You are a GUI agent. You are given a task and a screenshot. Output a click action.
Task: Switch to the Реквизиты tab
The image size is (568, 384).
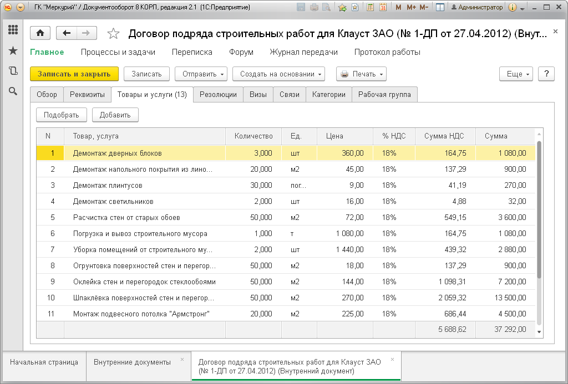click(x=87, y=94)
